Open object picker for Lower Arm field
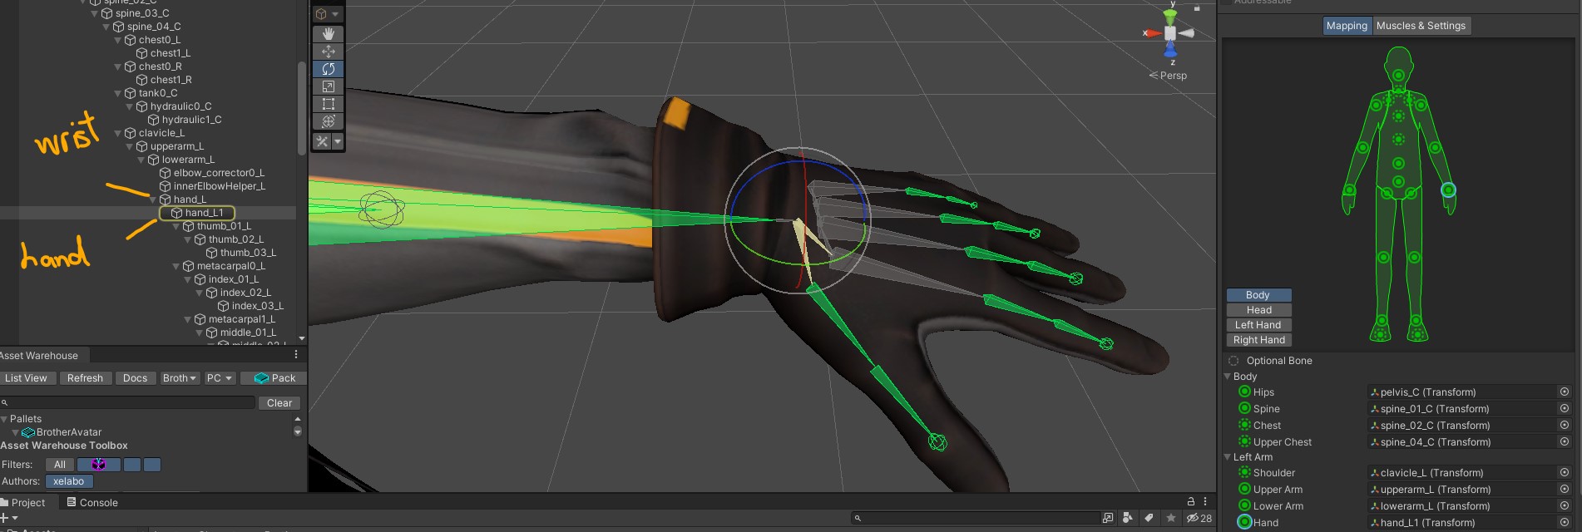 [1564, 505]
